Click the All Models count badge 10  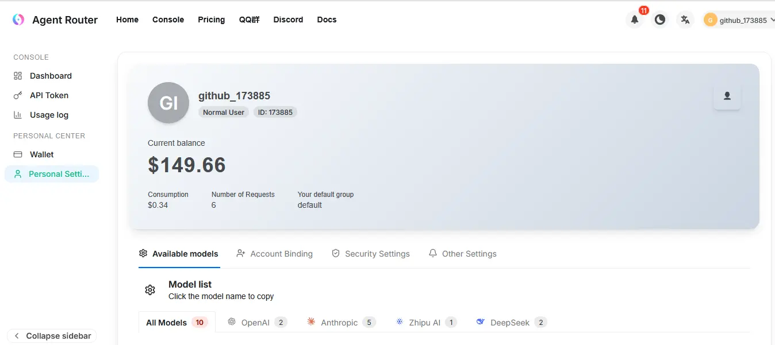point(199,322)
